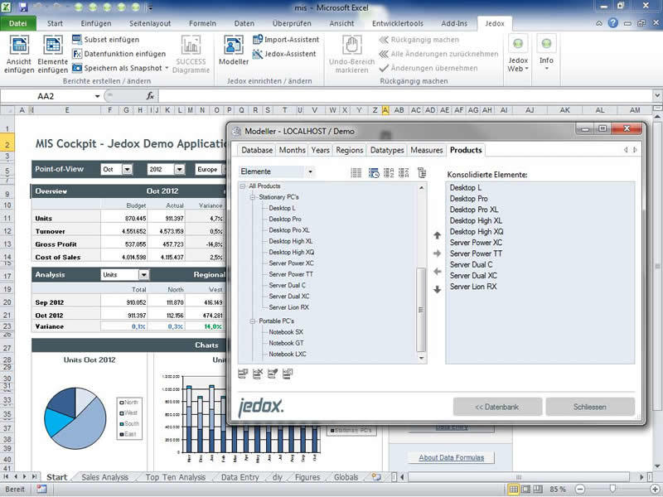Move consolidated element down with down arrow
Viewport: 663px width, 497px height.
(x=438, y=289)
